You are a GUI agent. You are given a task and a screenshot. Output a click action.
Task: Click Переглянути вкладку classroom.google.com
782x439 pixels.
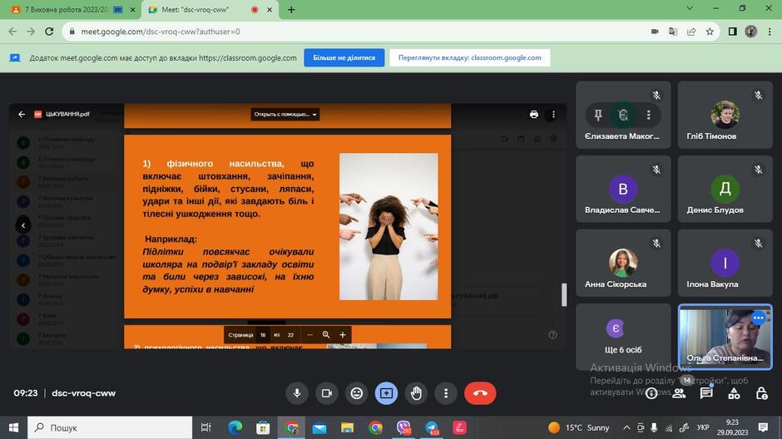(x=469, y=57)
